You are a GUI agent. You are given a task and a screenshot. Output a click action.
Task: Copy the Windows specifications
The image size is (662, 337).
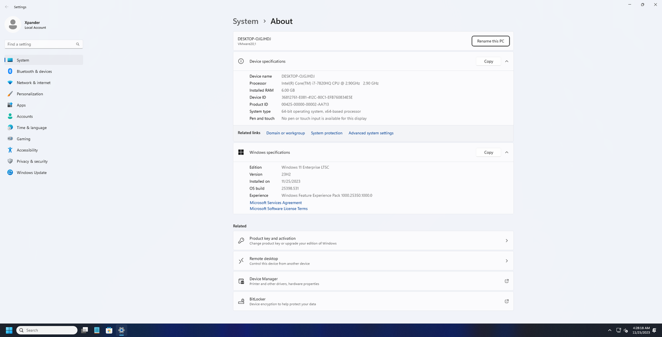tap(488, 152)
